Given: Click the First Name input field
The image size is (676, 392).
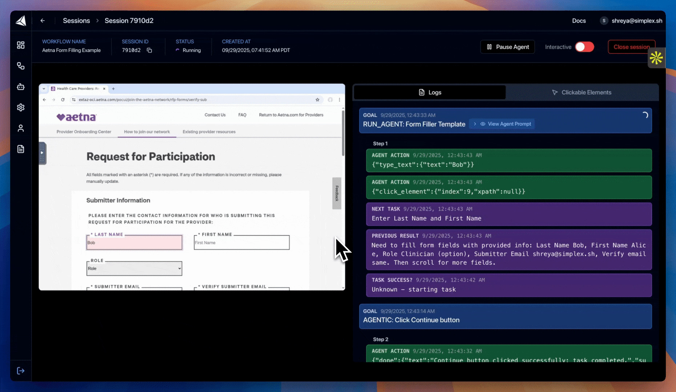Looking at the screenshot, I should (x=242, y=242).
